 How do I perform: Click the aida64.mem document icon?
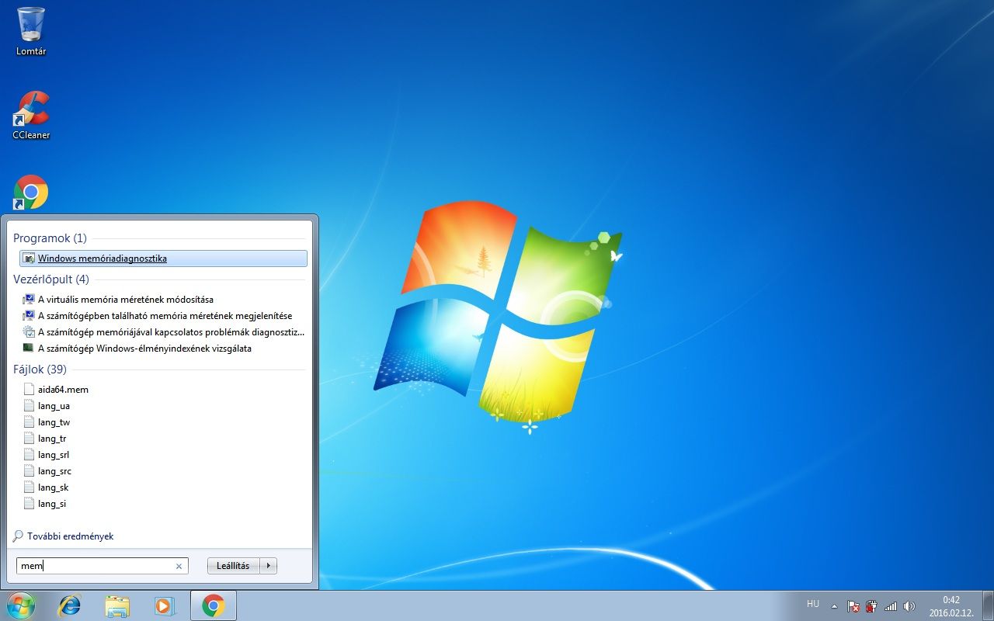pos(30,389)
